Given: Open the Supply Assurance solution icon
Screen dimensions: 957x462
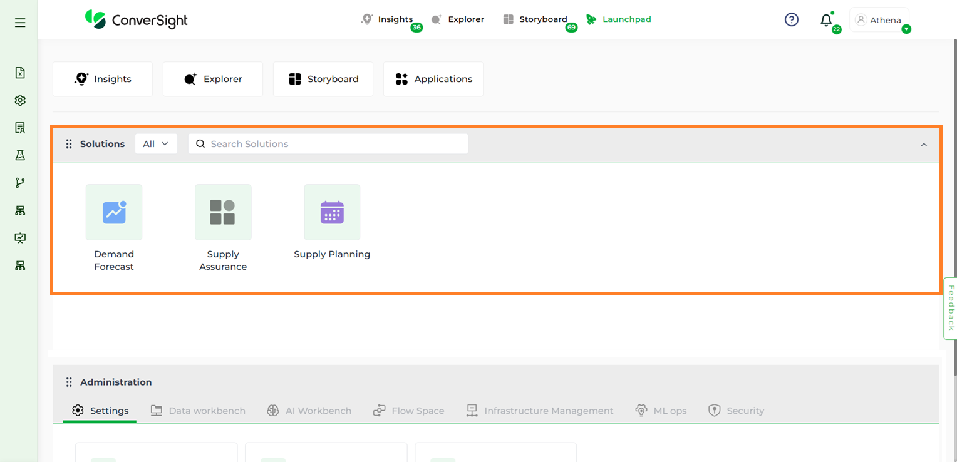Looking at the screenshot, I should point(223,212).
